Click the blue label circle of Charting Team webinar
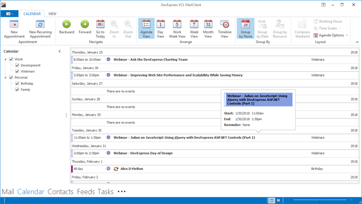This screenshot has height=204, width=362. (109, 59)
